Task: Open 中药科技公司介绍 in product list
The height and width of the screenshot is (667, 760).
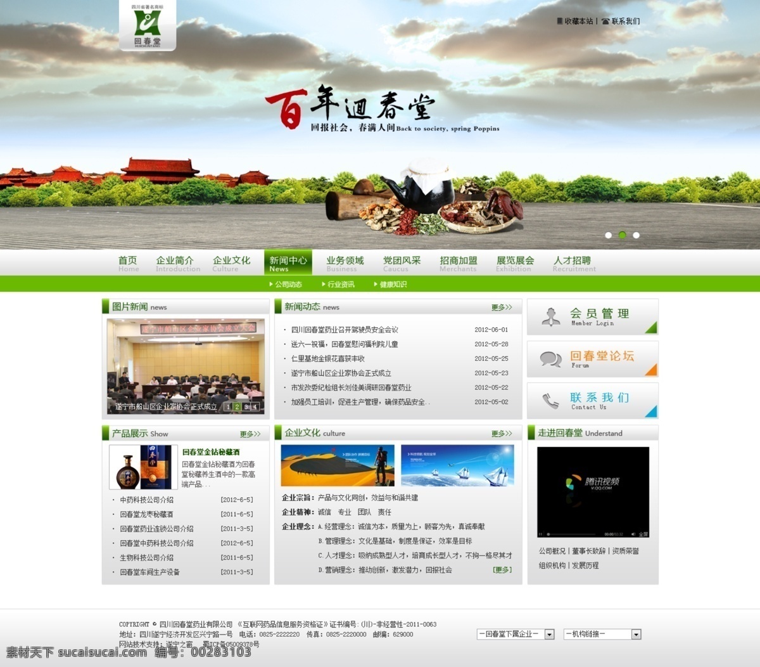Action: 147,500
